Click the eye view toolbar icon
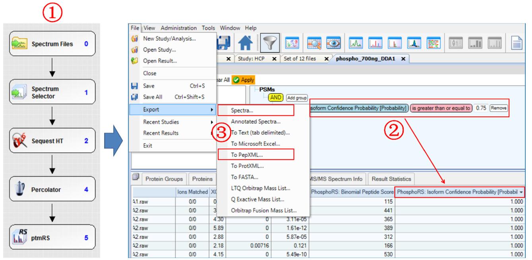The image size is (532, 260). (x=333, y=42)
